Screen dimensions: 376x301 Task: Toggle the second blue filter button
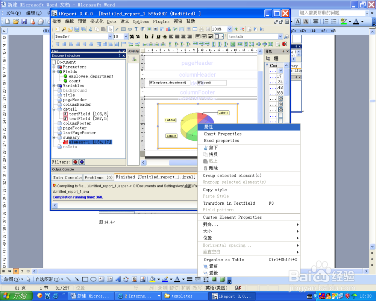click(x=82, y=162)
